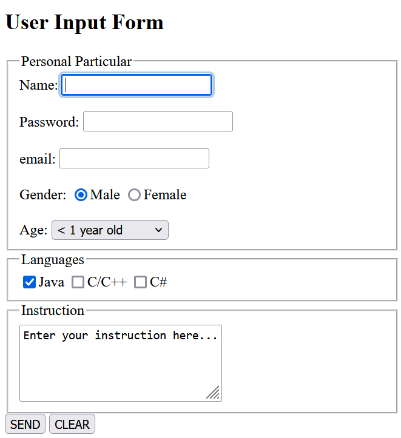Click the Name text field
Screen dimensions: 401x438
[x=136, y=85]
